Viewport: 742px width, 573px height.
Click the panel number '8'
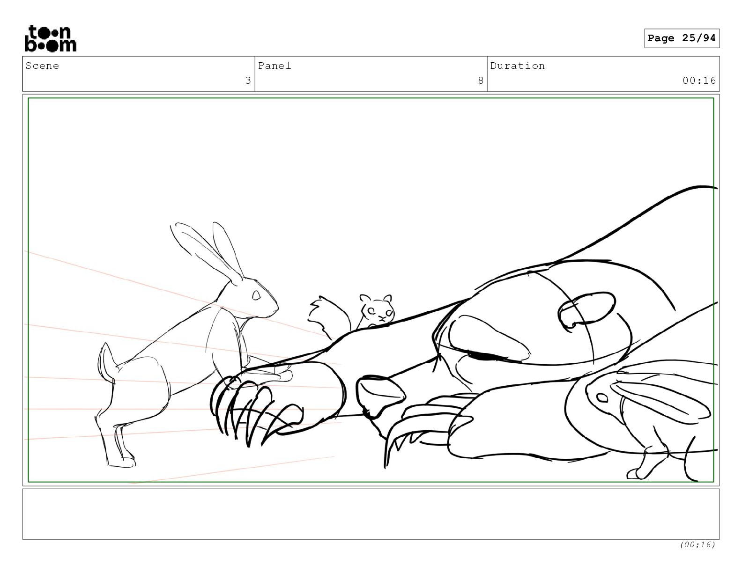481,81
